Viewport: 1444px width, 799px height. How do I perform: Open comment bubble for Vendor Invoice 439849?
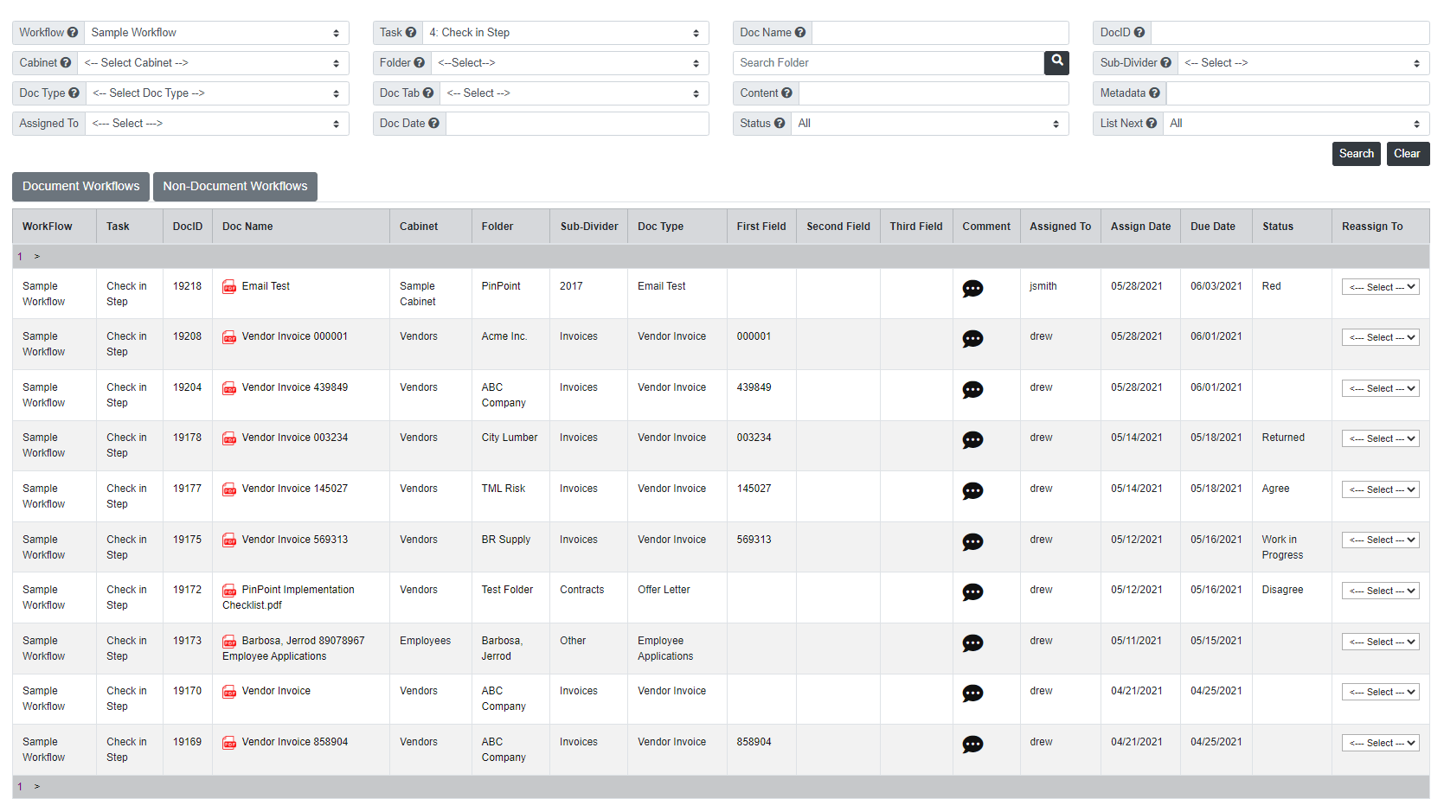tap(972, 390)
